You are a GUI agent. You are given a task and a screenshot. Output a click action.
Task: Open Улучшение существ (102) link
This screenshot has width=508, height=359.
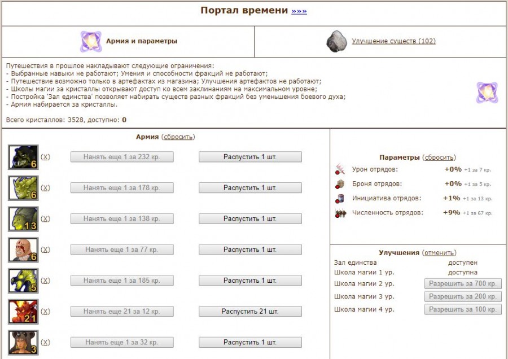coord(393,41)
